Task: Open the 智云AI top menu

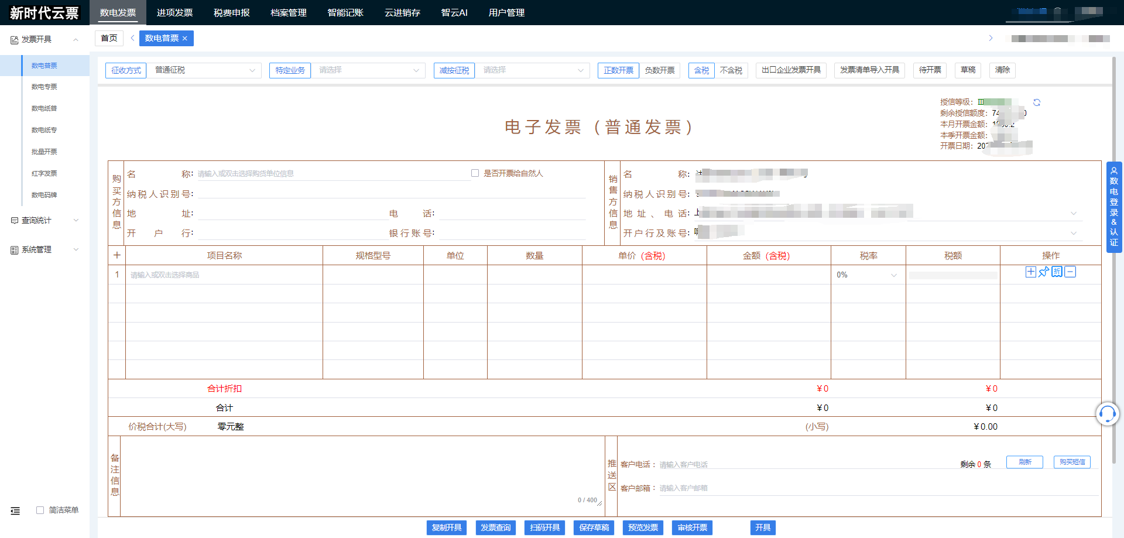Action: pyautogui.click(x=454, y=13)
